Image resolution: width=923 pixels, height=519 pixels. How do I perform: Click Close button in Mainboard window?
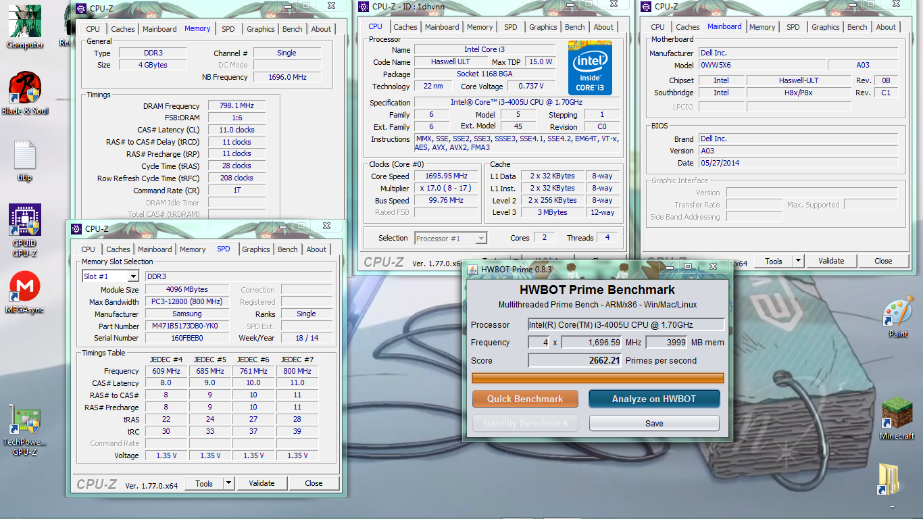883,261
